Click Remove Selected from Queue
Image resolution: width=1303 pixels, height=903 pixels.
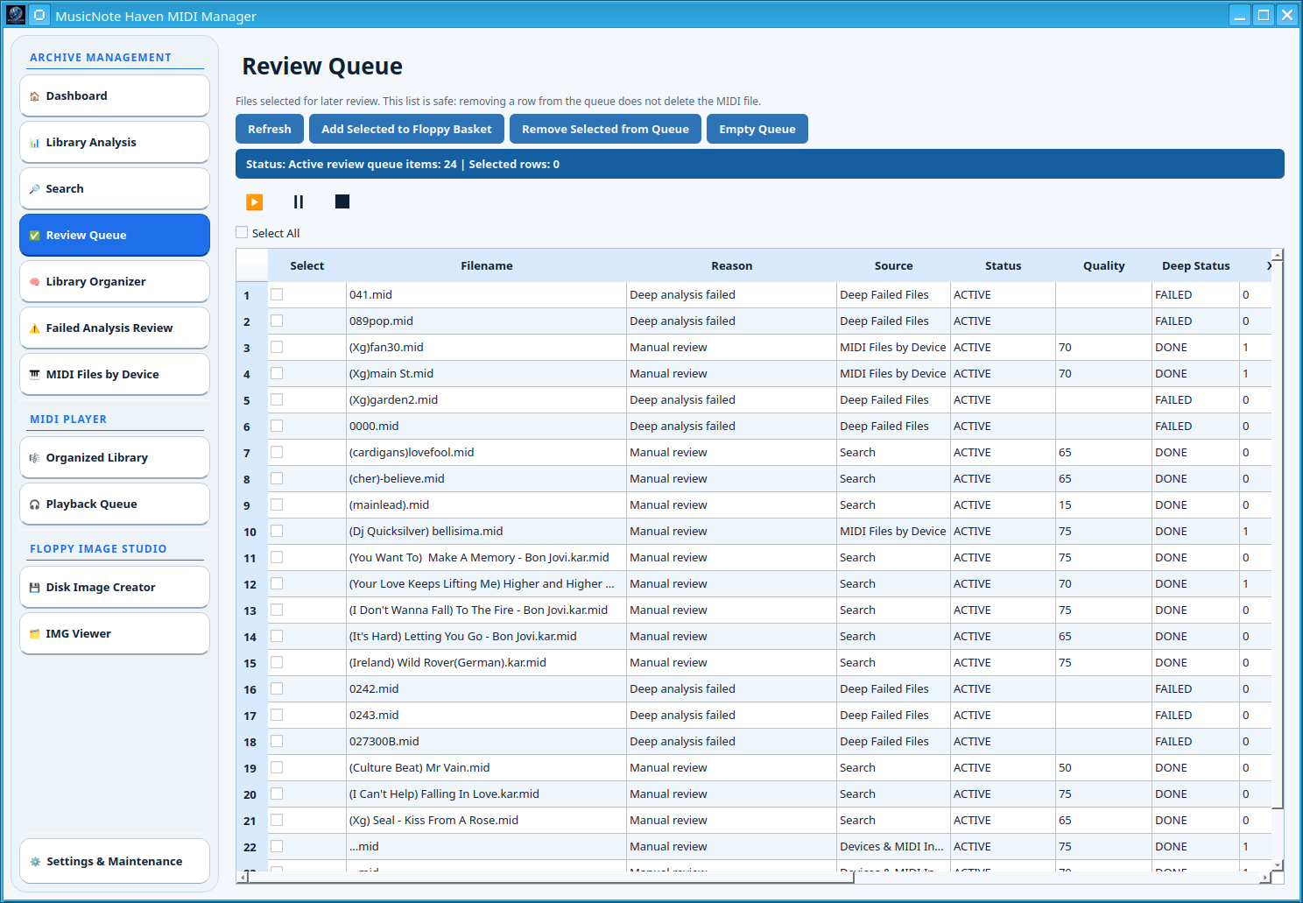(x=605, y=129)
